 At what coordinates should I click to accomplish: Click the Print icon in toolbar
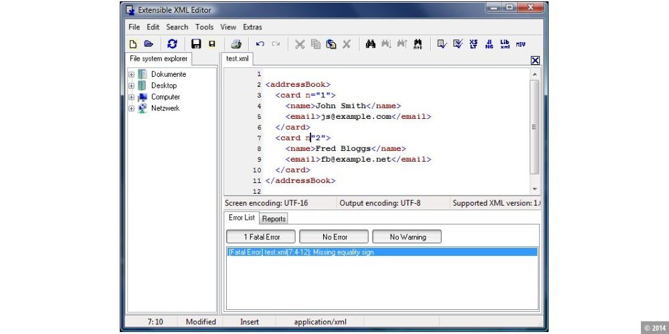click(235, 44)
